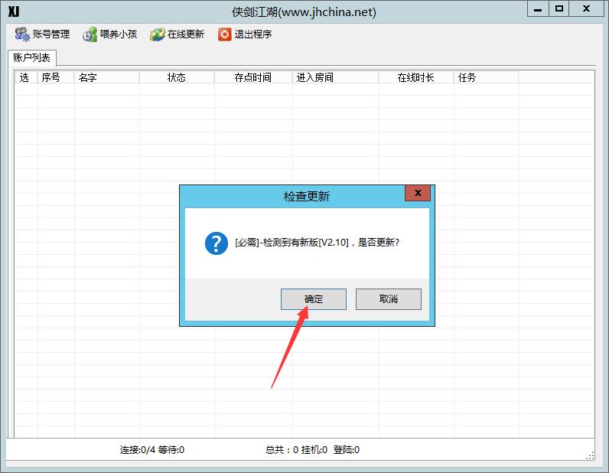
Task: Click the blue question mark icon
Action: 217,243
